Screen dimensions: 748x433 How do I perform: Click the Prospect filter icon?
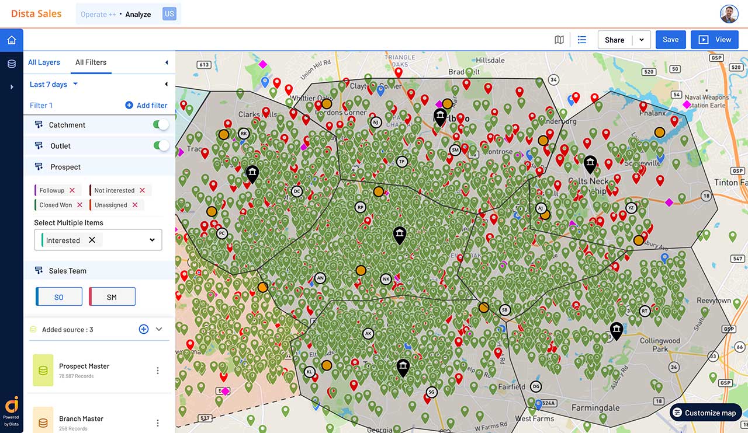coord(39,167)
